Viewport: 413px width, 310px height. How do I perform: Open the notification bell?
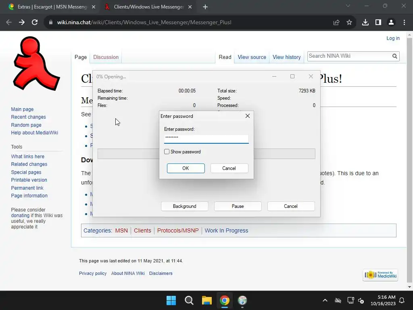click(x=402, y=300)
